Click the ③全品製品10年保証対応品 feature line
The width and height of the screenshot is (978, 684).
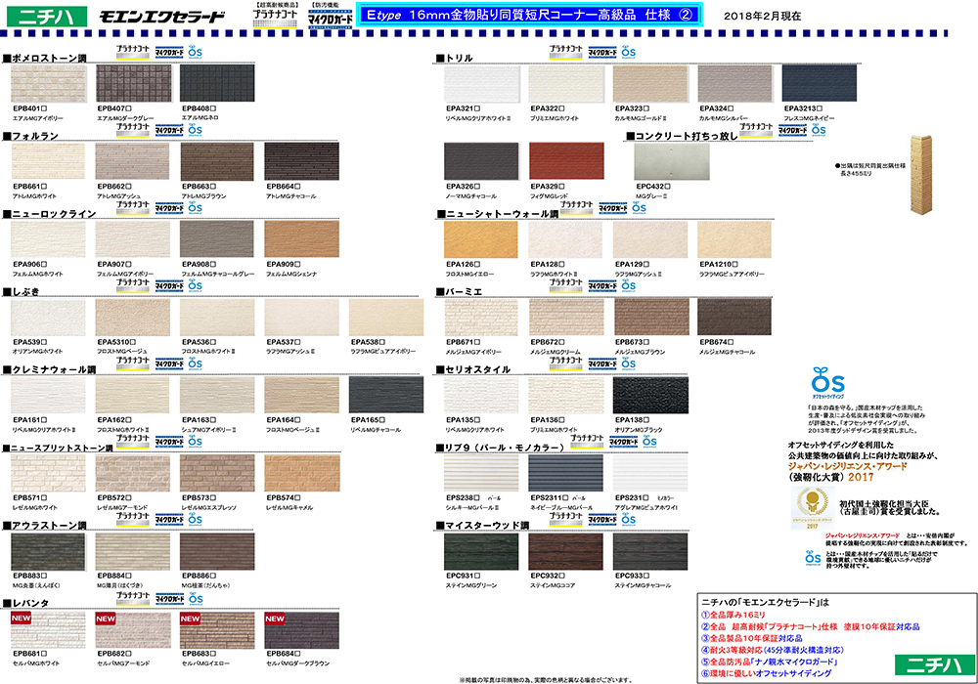[x=751, y=638]
